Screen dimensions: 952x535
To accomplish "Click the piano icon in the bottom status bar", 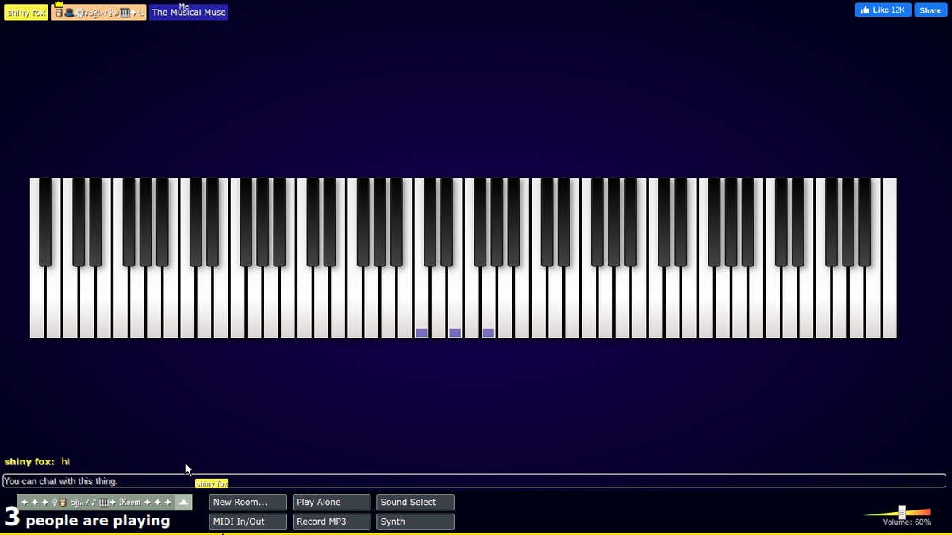I will pos(104,502).
